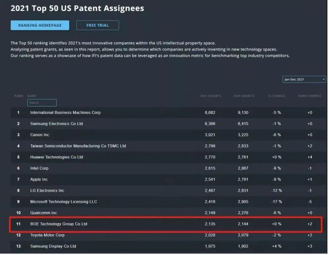Click Intel's 2020 grants value 2,867

coord(243,168)
